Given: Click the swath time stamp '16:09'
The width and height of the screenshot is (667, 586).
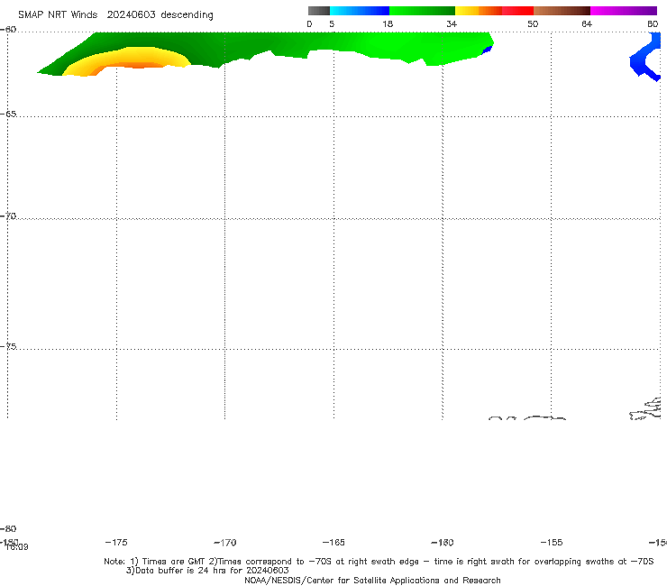Looking at the screenshot, I should [16, 547].
